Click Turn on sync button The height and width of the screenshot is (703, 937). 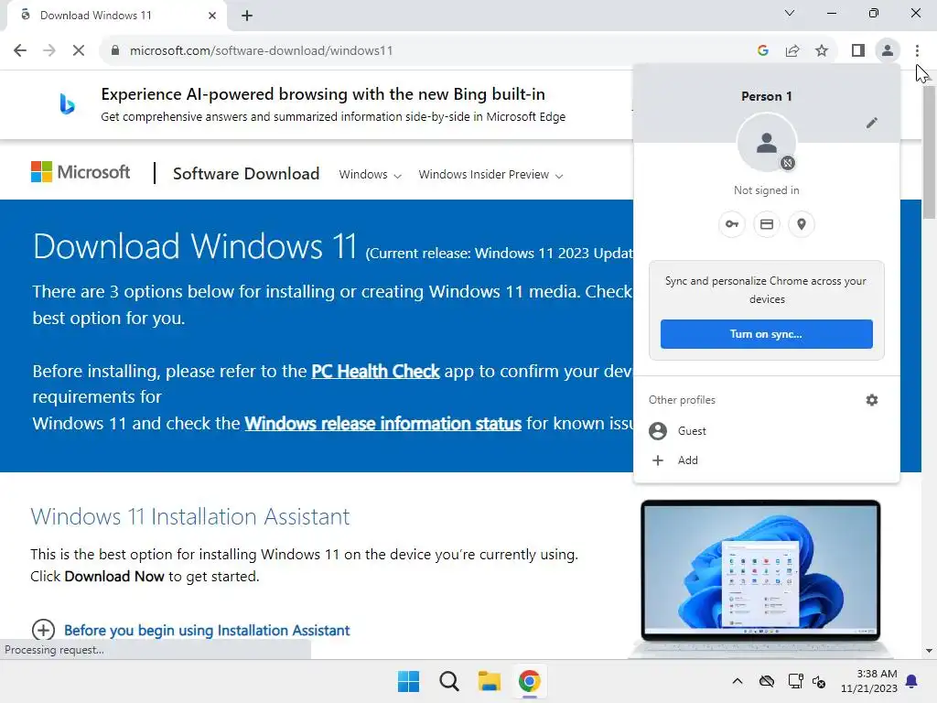click(766, 333)
